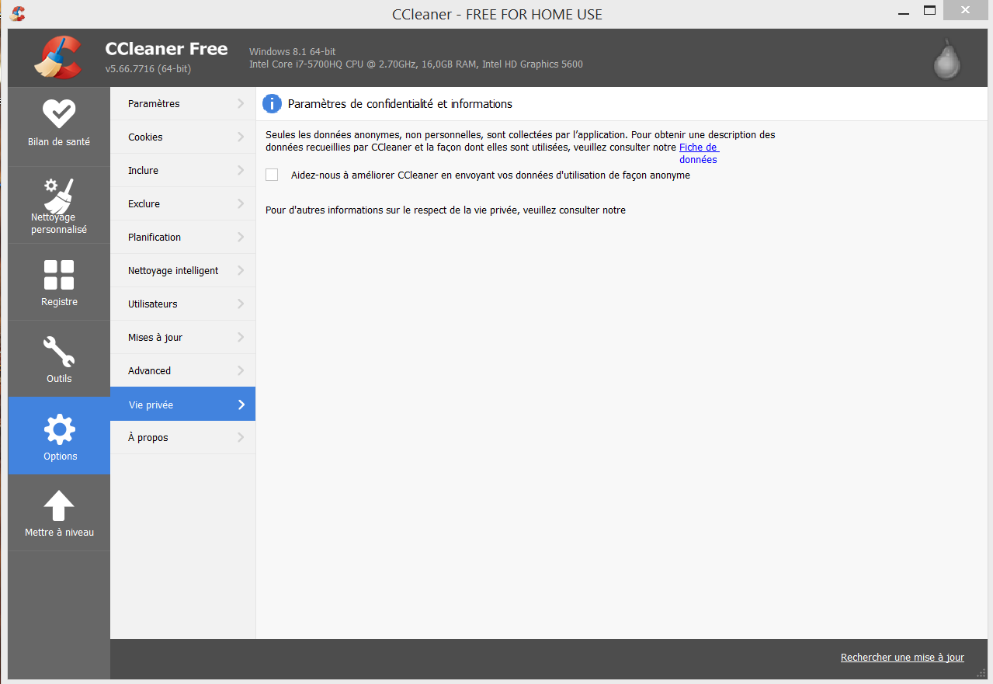Open Paramètres options page

pyautogui.click(x=182, y=103)
